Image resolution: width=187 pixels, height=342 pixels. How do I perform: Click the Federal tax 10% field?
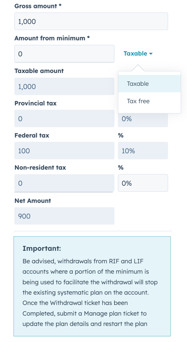point(143,151)
